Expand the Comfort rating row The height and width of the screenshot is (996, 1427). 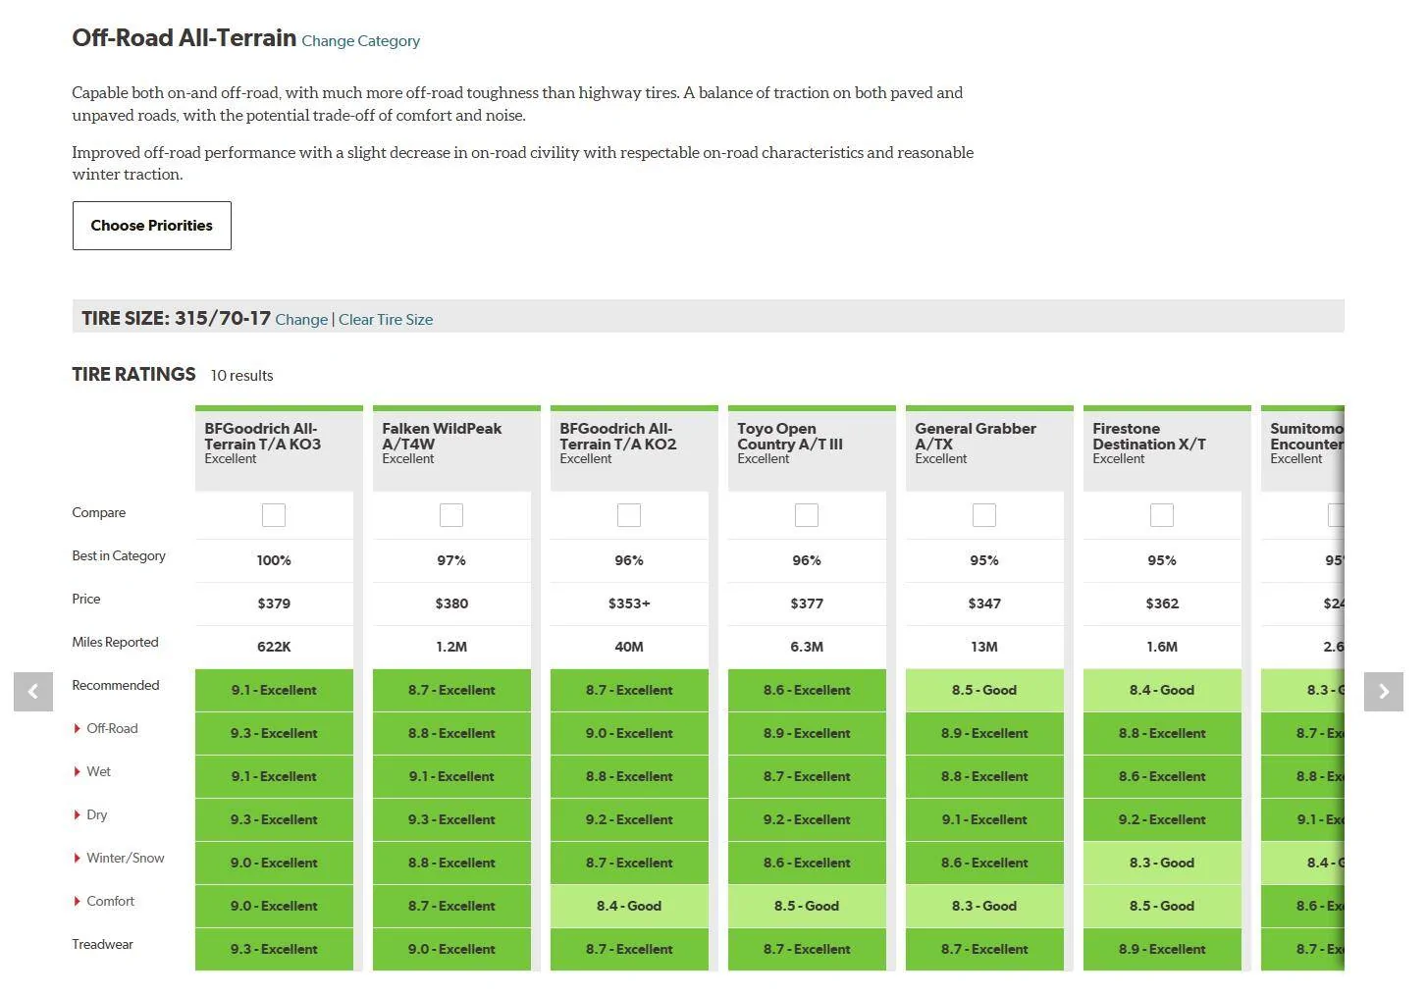point(104,901)
